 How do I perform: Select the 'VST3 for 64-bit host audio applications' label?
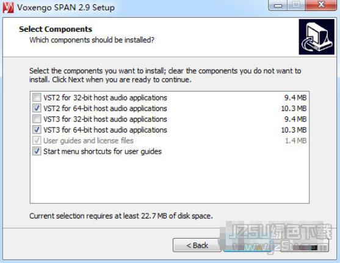coord(105,130)
